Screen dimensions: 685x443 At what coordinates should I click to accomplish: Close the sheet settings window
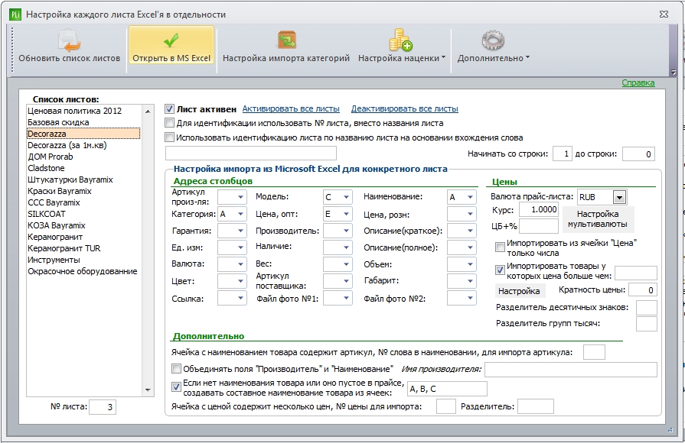click(x=664, y=15)
